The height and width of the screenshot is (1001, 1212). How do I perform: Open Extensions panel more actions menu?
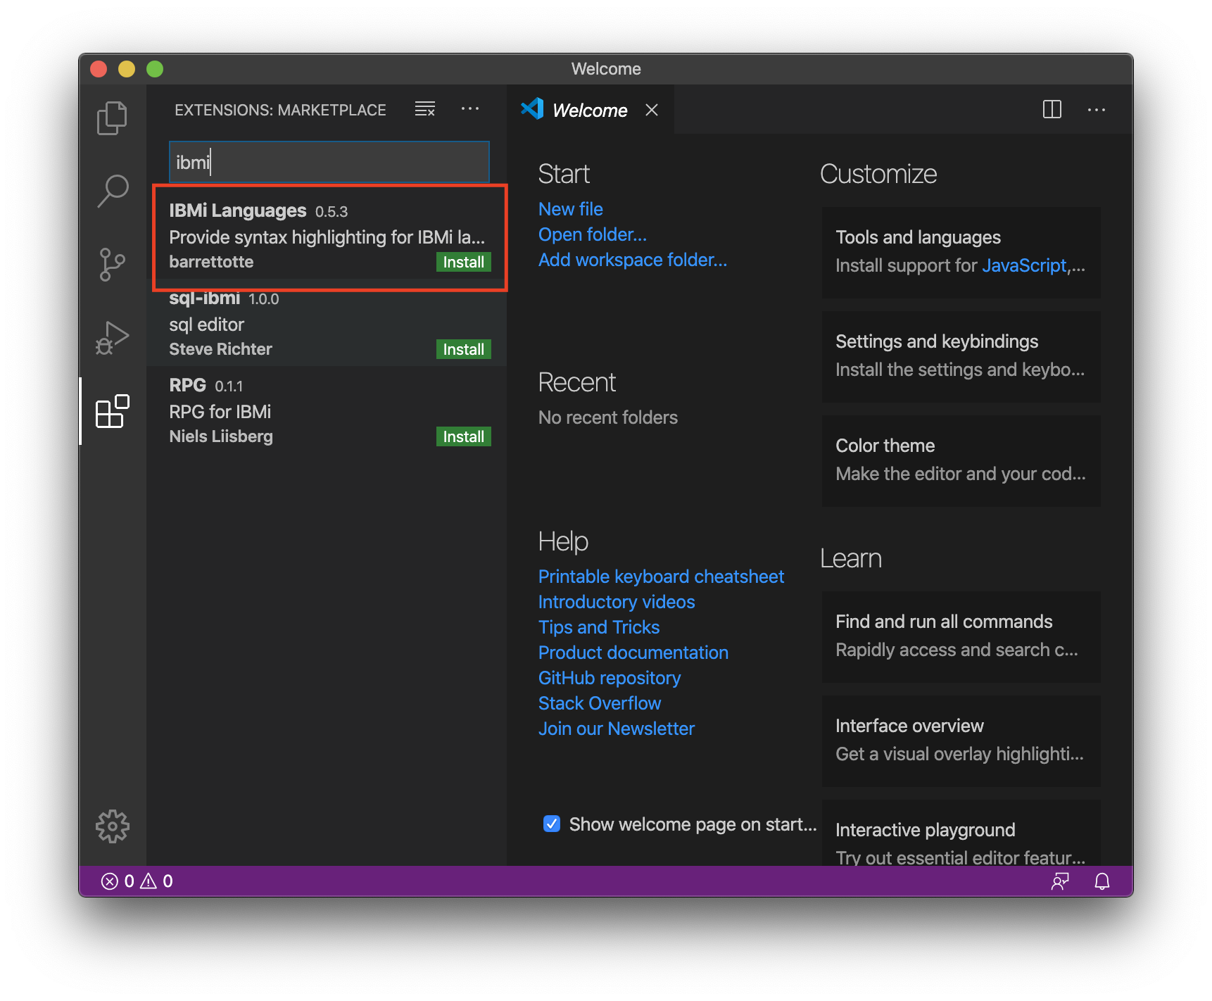point(470,109)
